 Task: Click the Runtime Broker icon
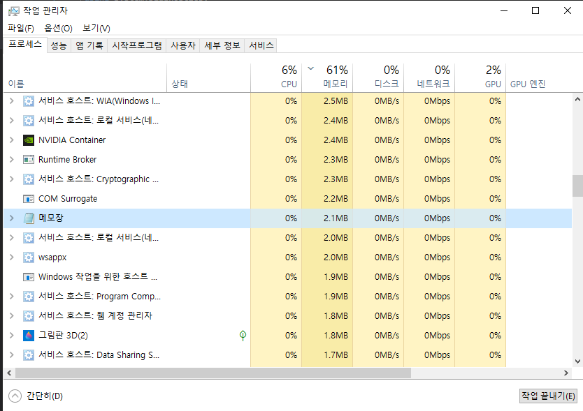click(29, 160)
